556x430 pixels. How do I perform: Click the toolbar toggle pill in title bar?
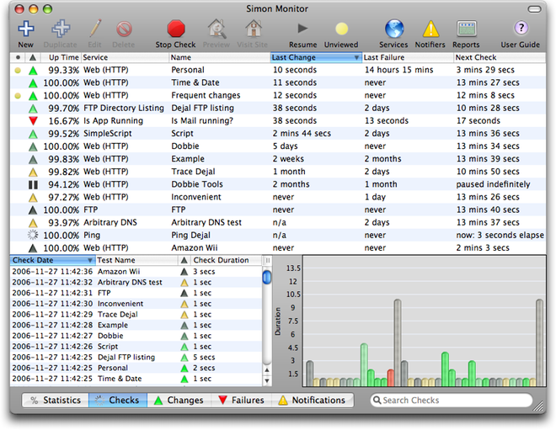point(534,9)
